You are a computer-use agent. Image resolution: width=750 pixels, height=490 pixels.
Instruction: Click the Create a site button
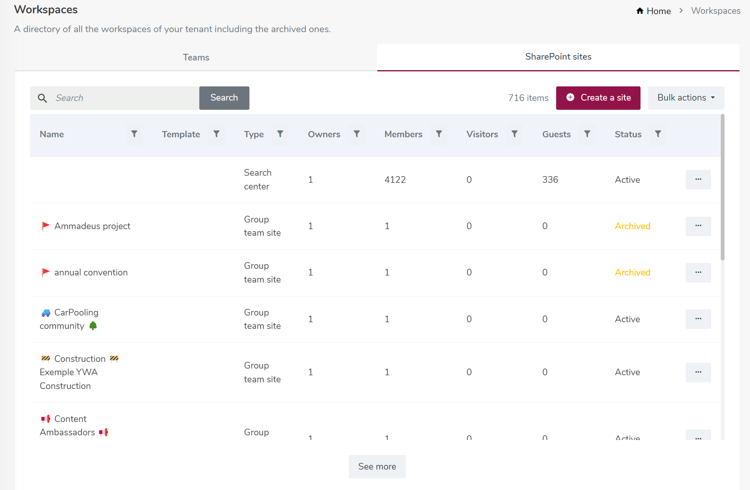598,98
